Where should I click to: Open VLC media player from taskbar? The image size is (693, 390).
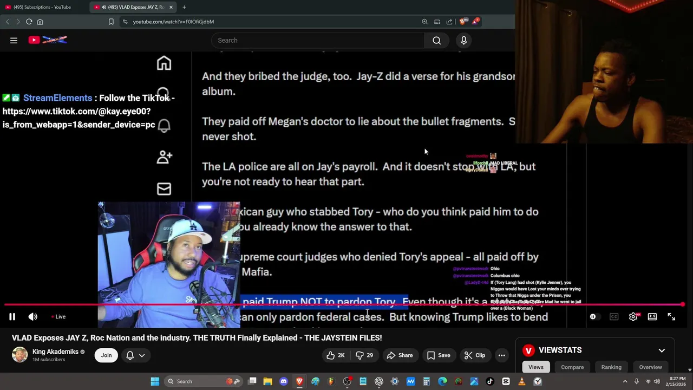[x=522, y=381]
